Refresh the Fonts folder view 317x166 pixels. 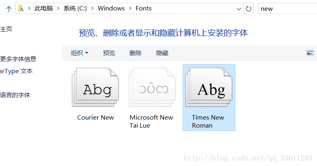tap(249, 9)
